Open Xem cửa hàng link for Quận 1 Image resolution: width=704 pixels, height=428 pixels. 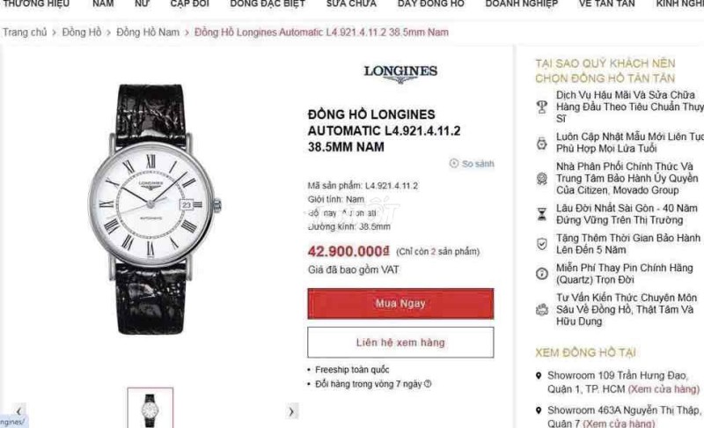tap(664, 389)
